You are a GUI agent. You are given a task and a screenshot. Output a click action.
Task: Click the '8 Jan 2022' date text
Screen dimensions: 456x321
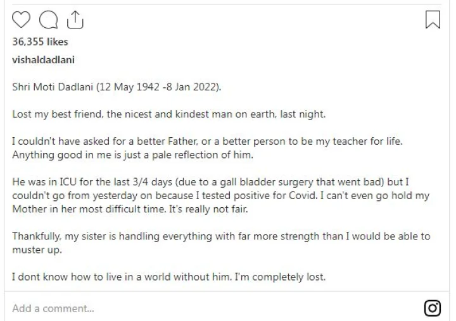pos(192,87)
